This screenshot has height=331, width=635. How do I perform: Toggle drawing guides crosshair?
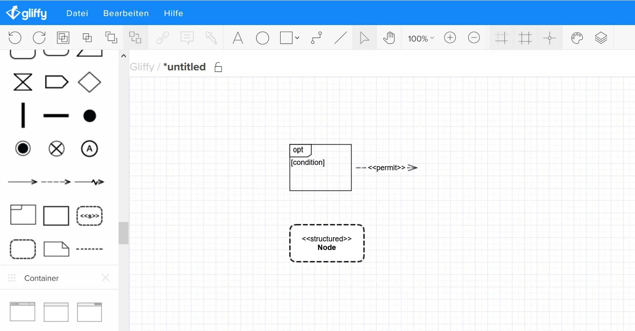(x=549, y=38)
